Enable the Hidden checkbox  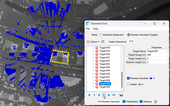click(x=128, y=84)
